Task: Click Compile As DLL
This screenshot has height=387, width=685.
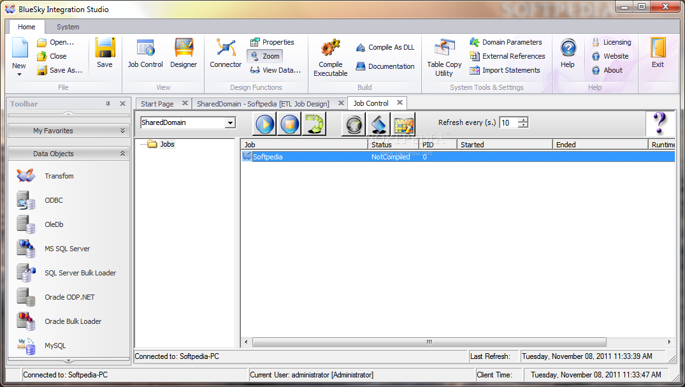Action: [x=385, y=48]
